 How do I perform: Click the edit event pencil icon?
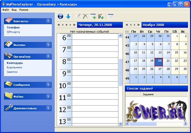pyautogui.click(x=78, y=16)
